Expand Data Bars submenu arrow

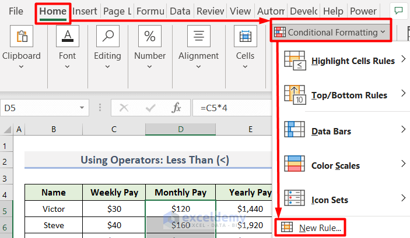pyautogui.click(x=404, y=129)
